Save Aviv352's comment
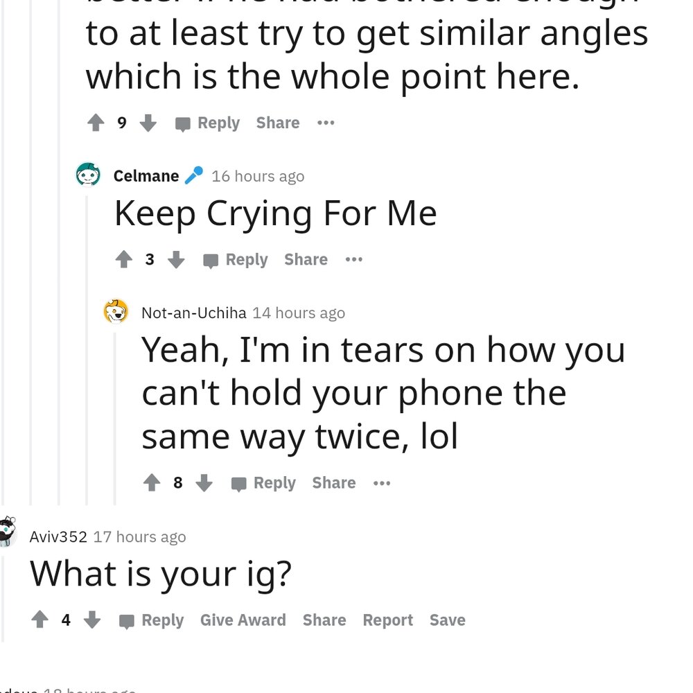 pyautogui.click(x=447, y=620)
